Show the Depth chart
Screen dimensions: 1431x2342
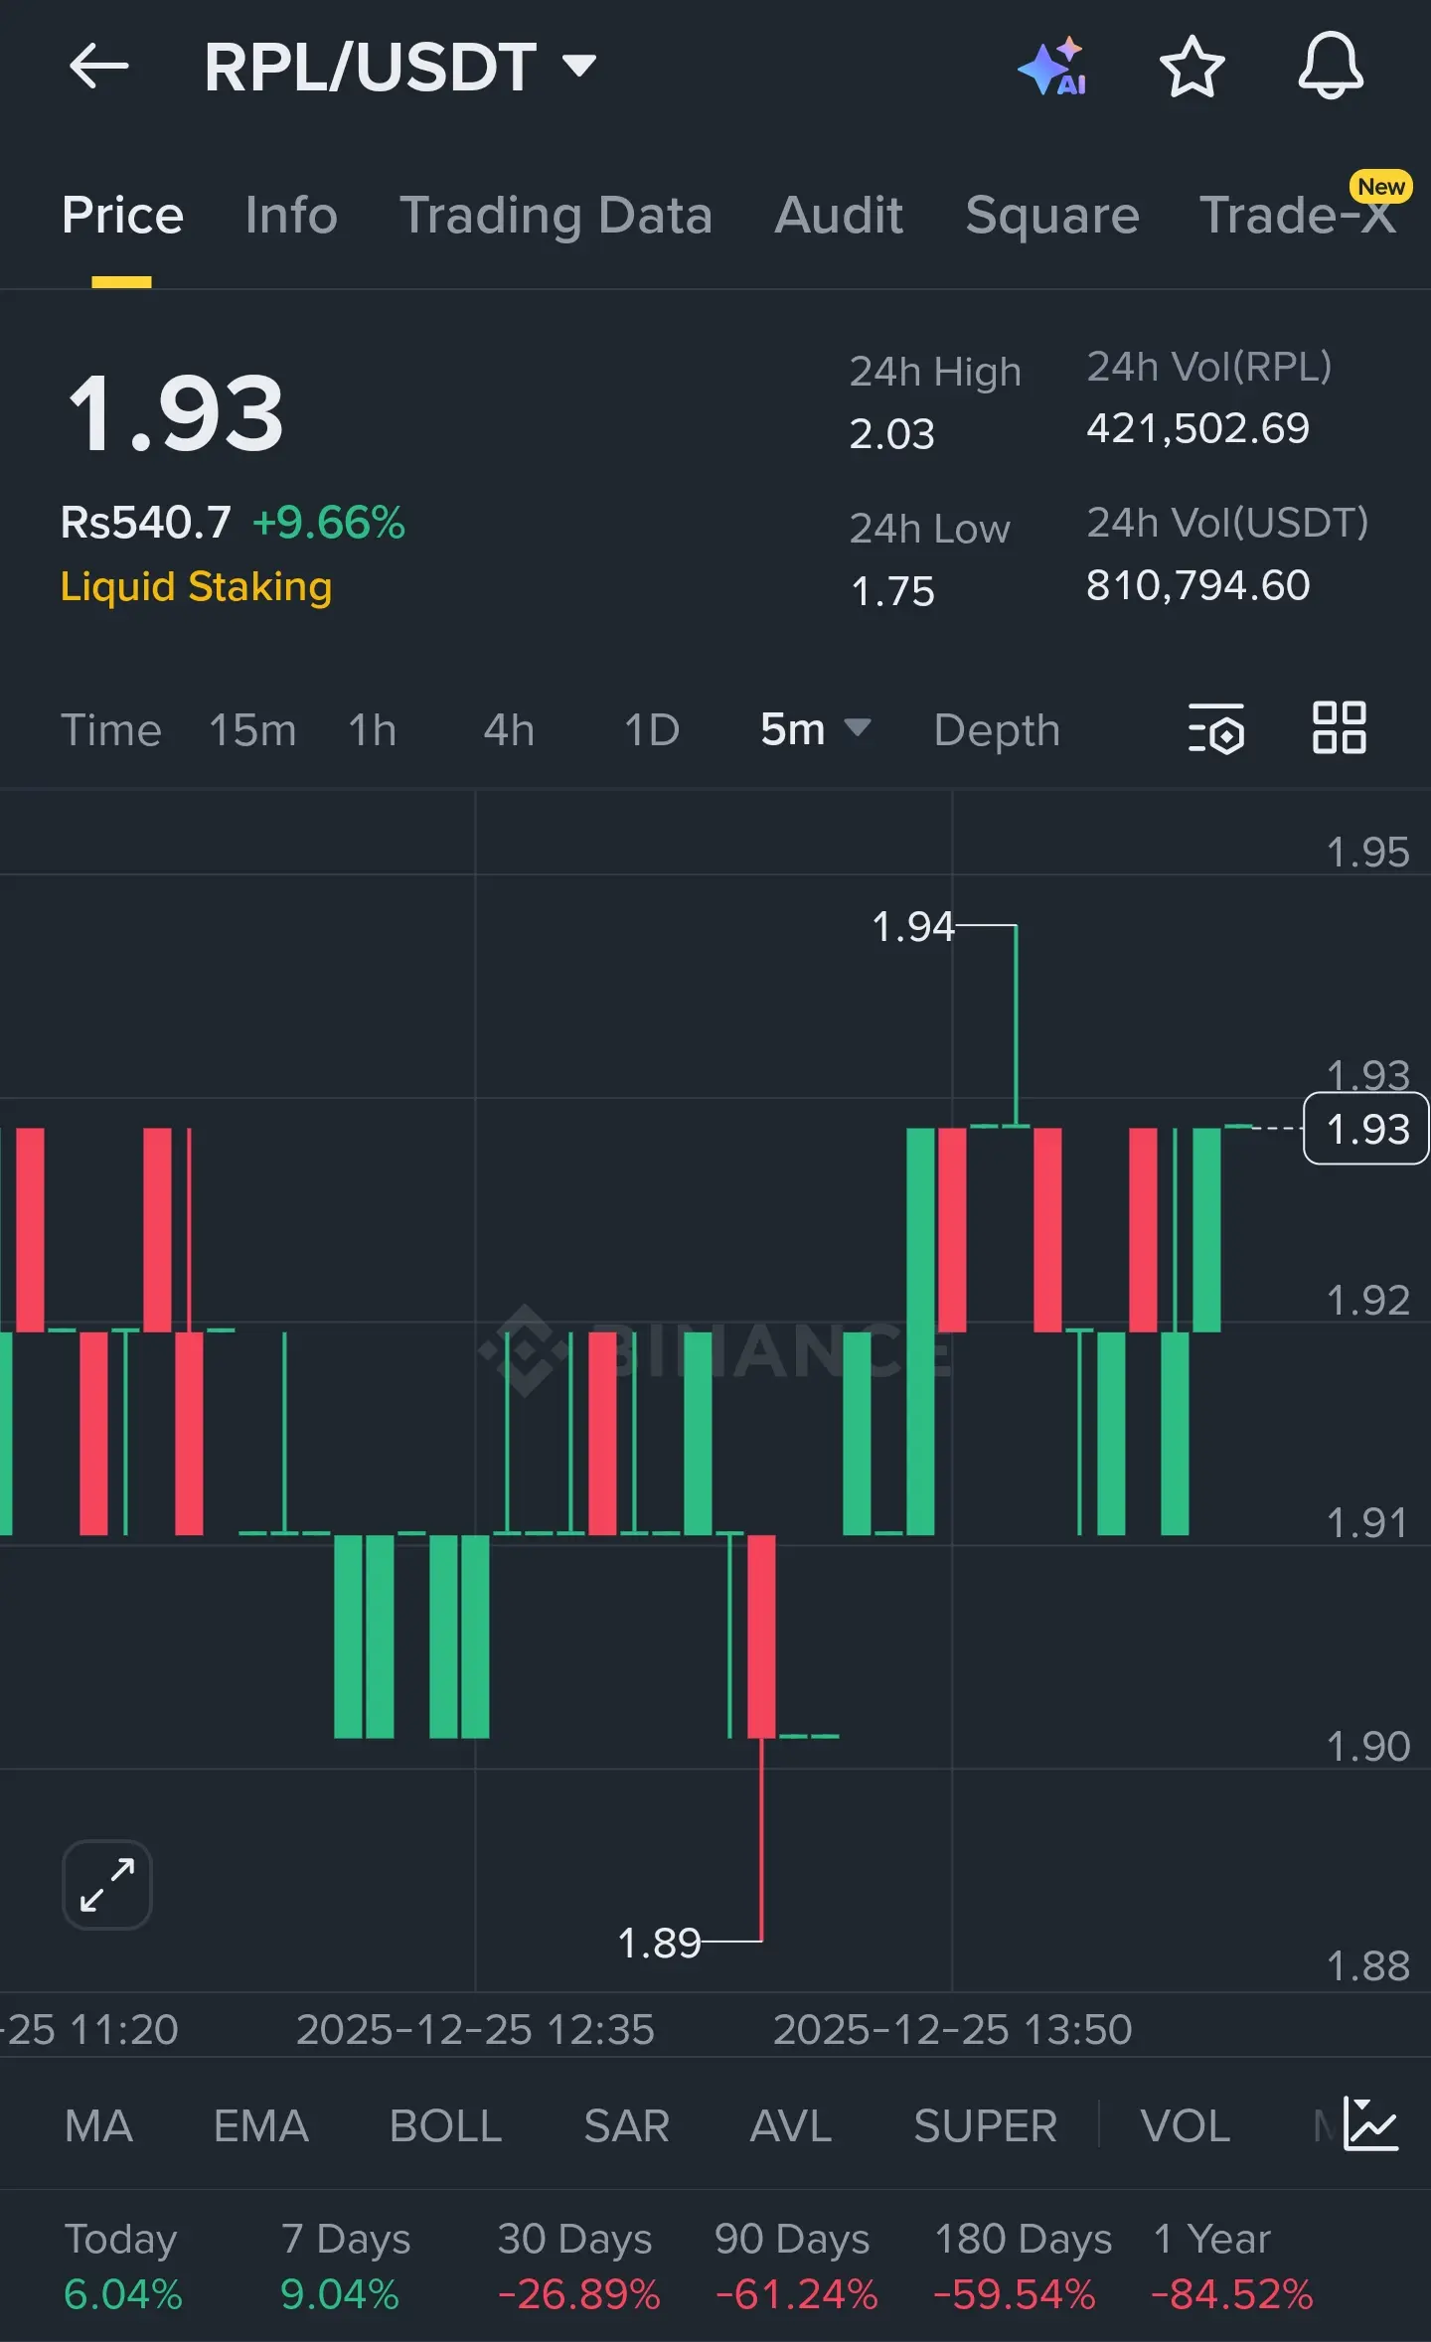997,729
